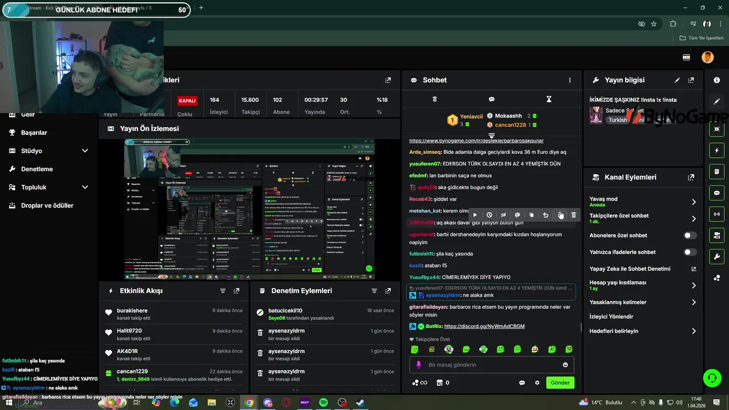Open the shop icon below chat input
The image size is (729, 410).
440,383
